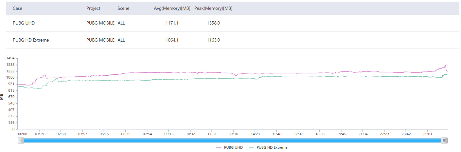Screen dimensions: 461x152
Task: Click the 1163.0 peak memory value
Action: tap(213, 40)
